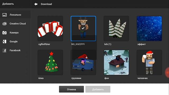Image resolution: width=169 pixels, height=95 pixels.
Task: Switch to Creative Cloud source label
Action: point(18,23)
